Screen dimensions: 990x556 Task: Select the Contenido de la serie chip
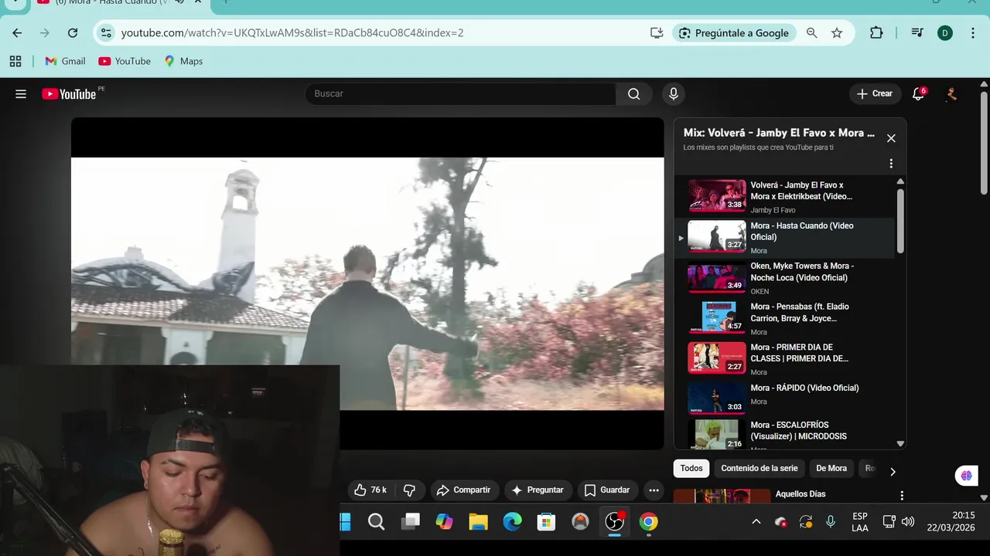point(759,468)
